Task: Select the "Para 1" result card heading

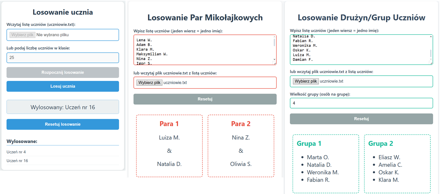Action: (x=169, y=124)
